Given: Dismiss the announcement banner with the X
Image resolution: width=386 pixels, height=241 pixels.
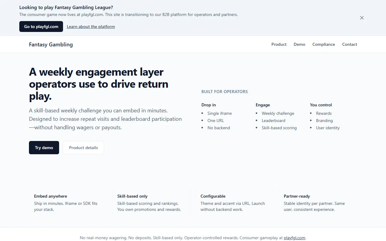Looking at the screenshot, I should (x=362, y=18).
